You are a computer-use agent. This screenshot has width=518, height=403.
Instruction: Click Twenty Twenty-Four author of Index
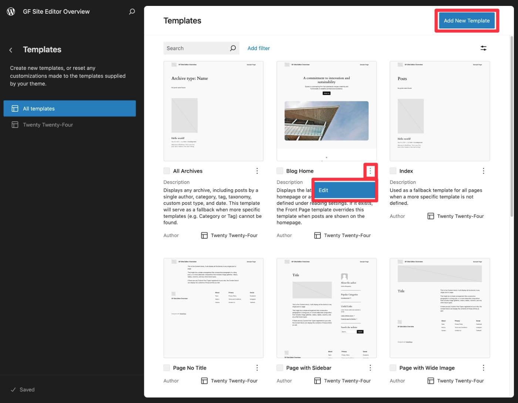(x=461, y=216)
